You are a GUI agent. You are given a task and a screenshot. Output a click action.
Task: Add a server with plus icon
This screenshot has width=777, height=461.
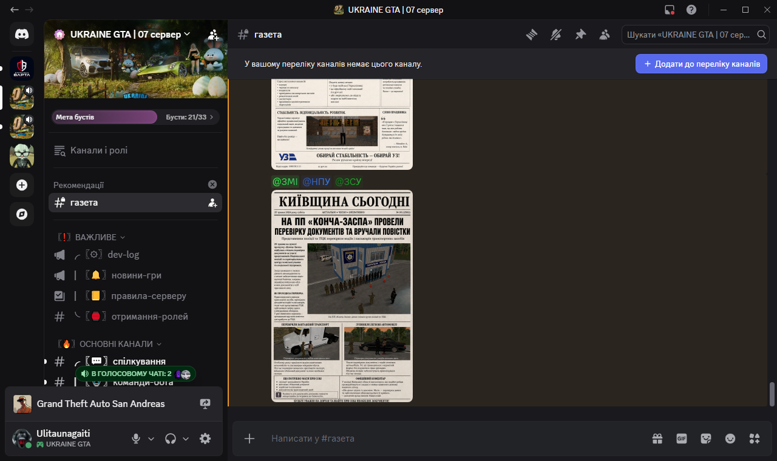[x=22, y=185]
